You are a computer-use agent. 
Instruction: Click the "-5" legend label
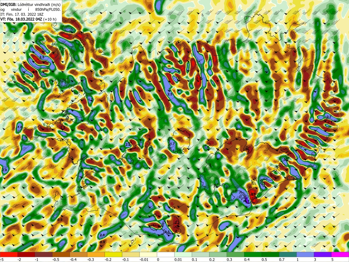(x=1, y=260)
